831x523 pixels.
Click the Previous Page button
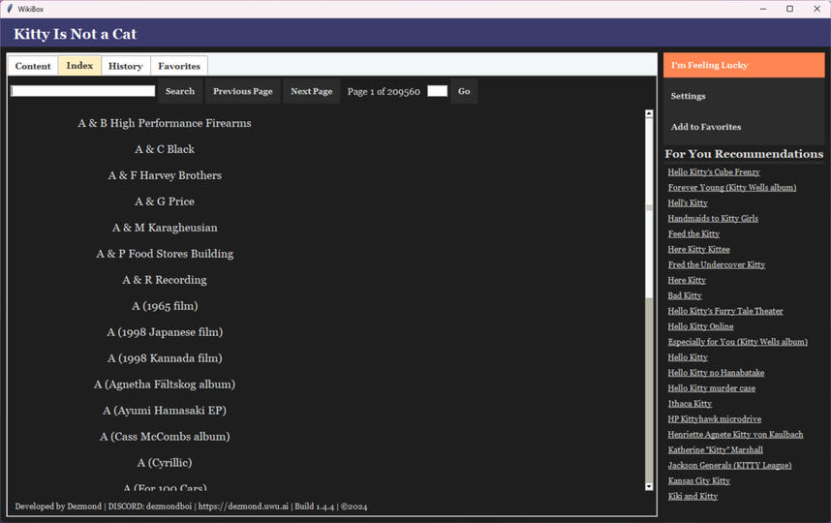[x=242, y=92]
